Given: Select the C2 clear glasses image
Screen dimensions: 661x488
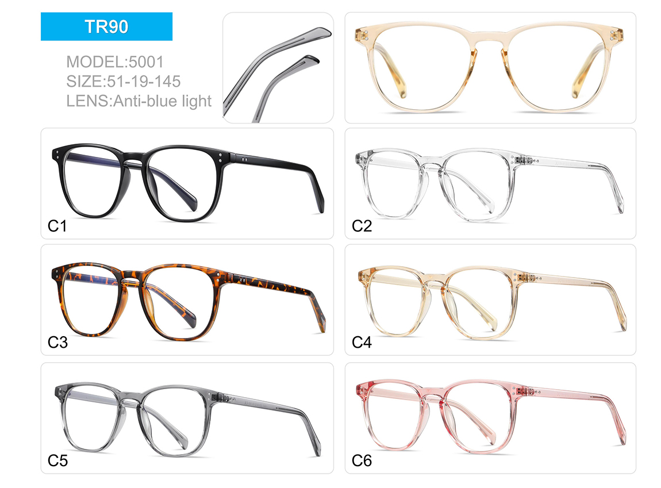Looking at the screenshot, I should click(490, 183).
